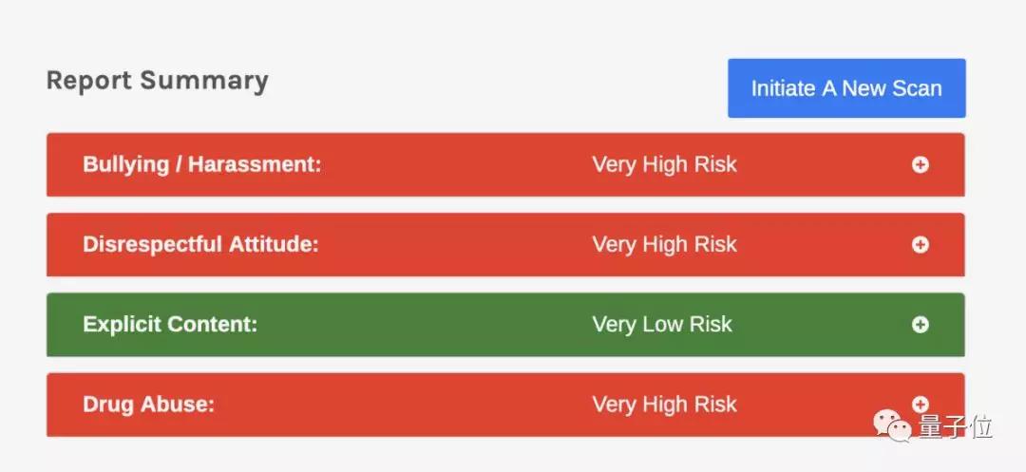Expand the Disrespectful Attitude plus icon
Screen dimensions: 1026x472
pyautogui.click(x=920, y=245)
